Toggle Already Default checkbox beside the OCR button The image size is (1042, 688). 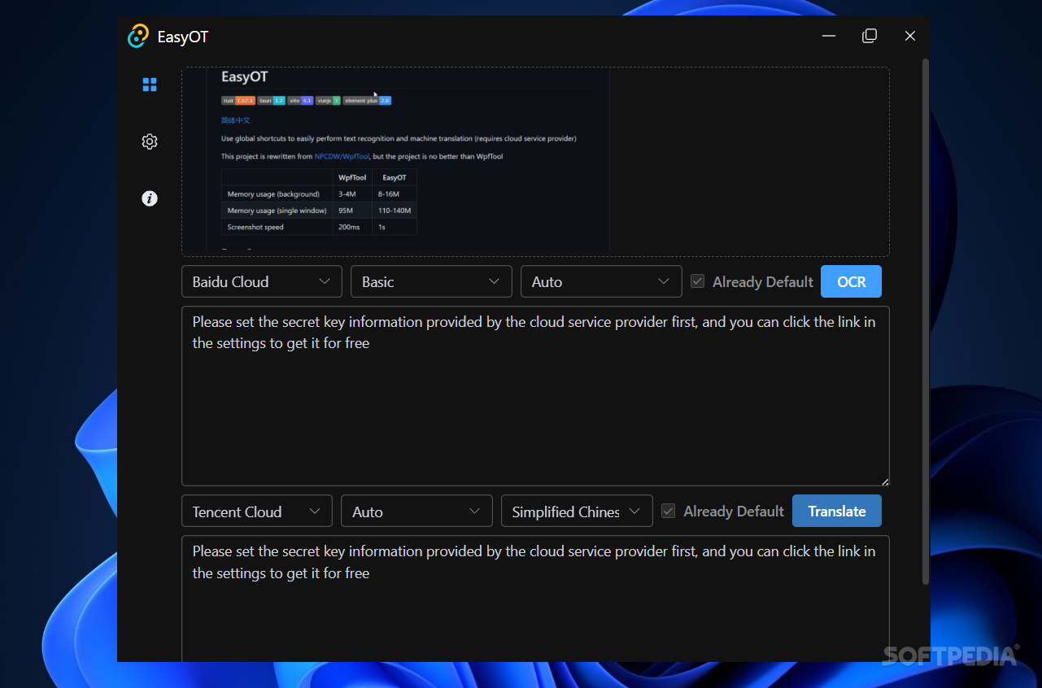[x=697, y=281]
